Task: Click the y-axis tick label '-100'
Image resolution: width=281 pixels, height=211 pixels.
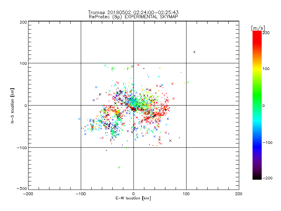Action: 22,148
